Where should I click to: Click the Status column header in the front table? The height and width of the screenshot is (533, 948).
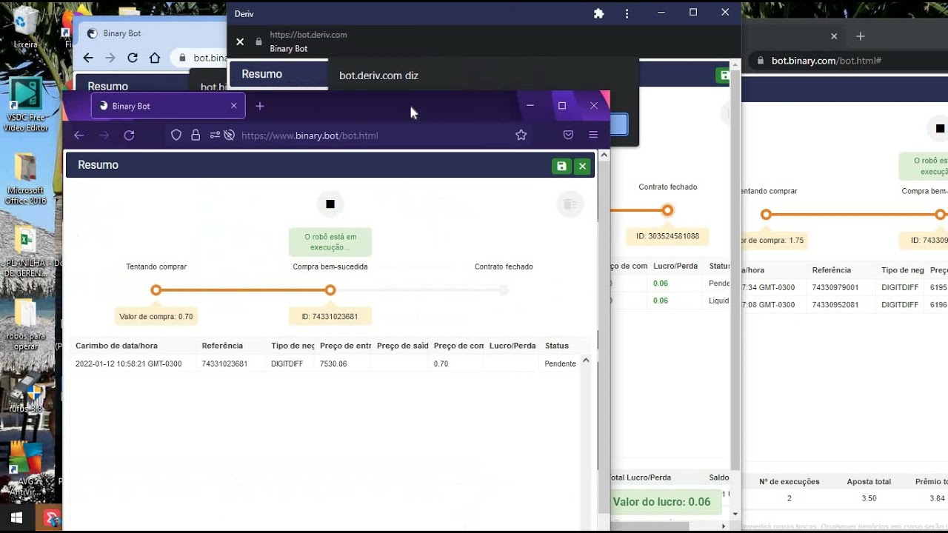[557, 346]
